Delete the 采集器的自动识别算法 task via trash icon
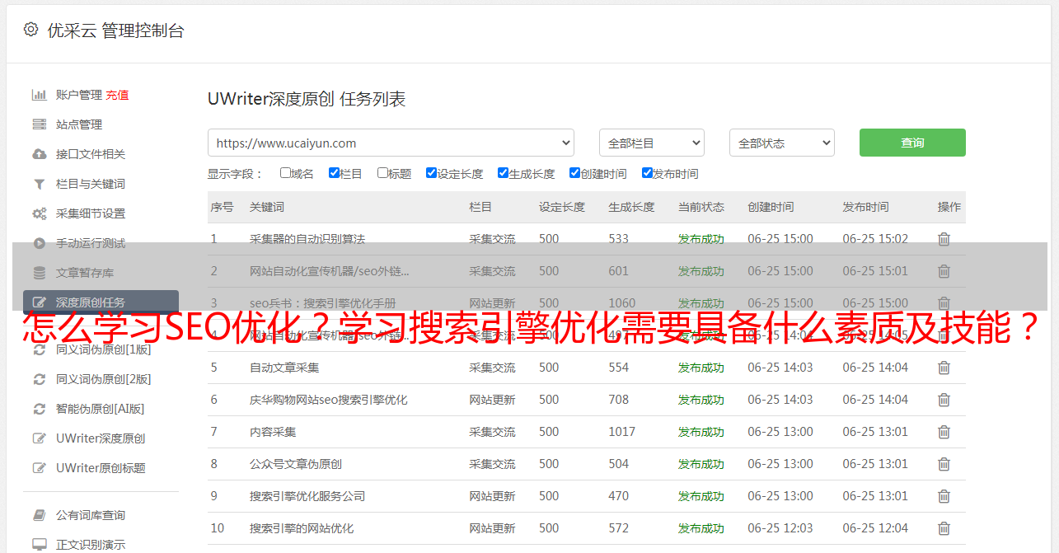This screenshot has width=1059, height=553. tap(944, 239)
